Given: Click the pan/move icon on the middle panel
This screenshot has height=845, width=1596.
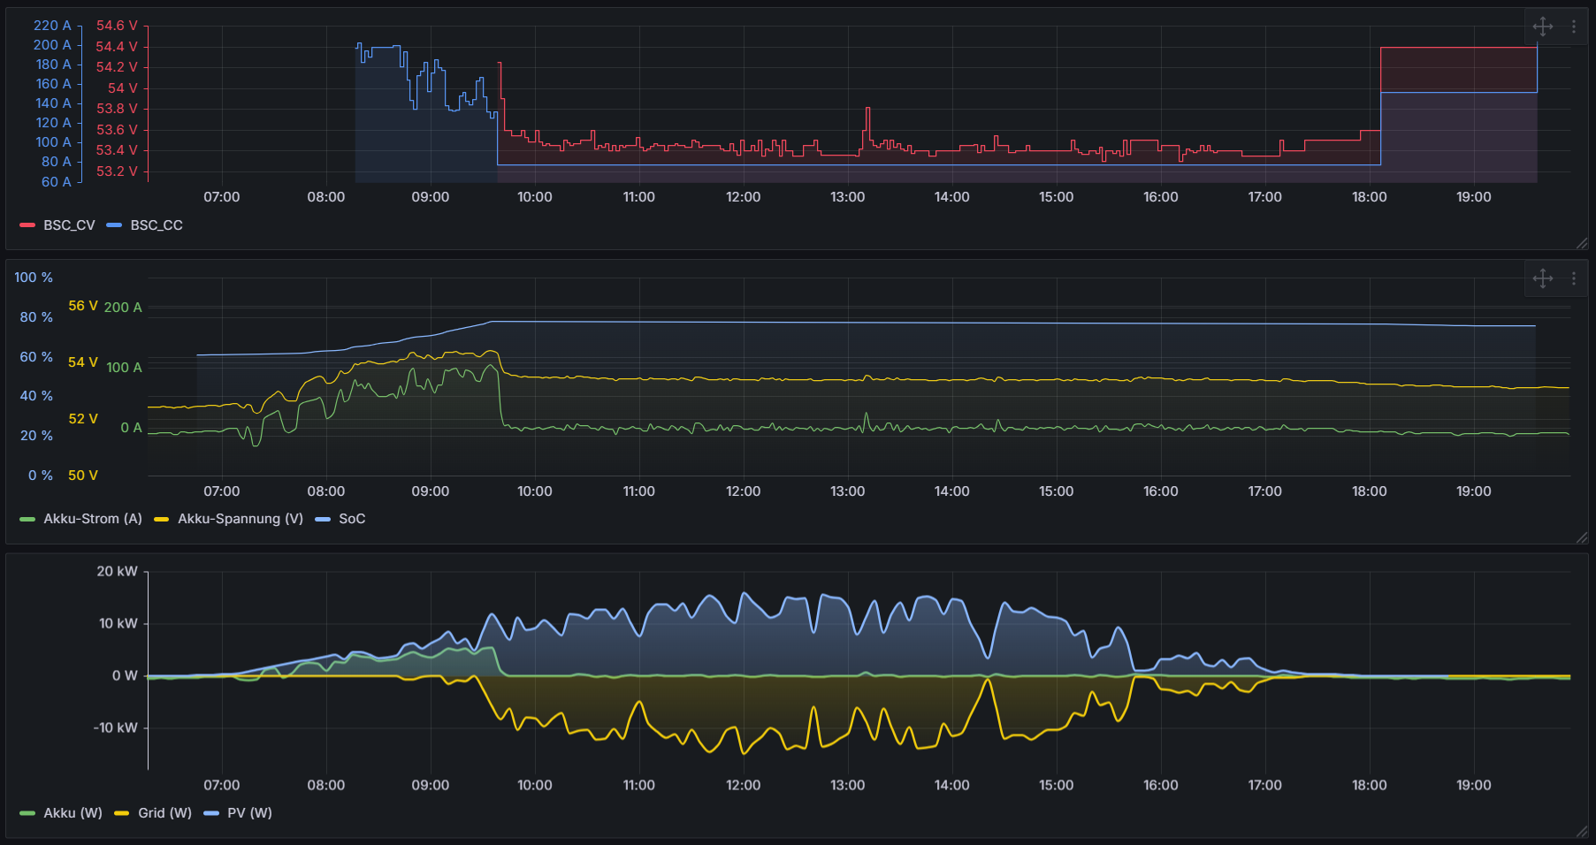Looking at the screenshot, I should 1543,278.
